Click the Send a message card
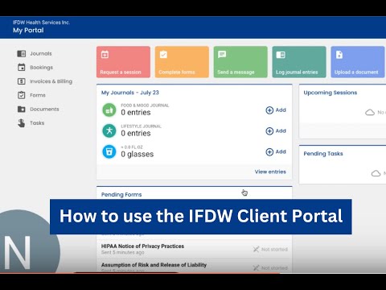This screenshot has height=290, width=386. tap(240, 62)
